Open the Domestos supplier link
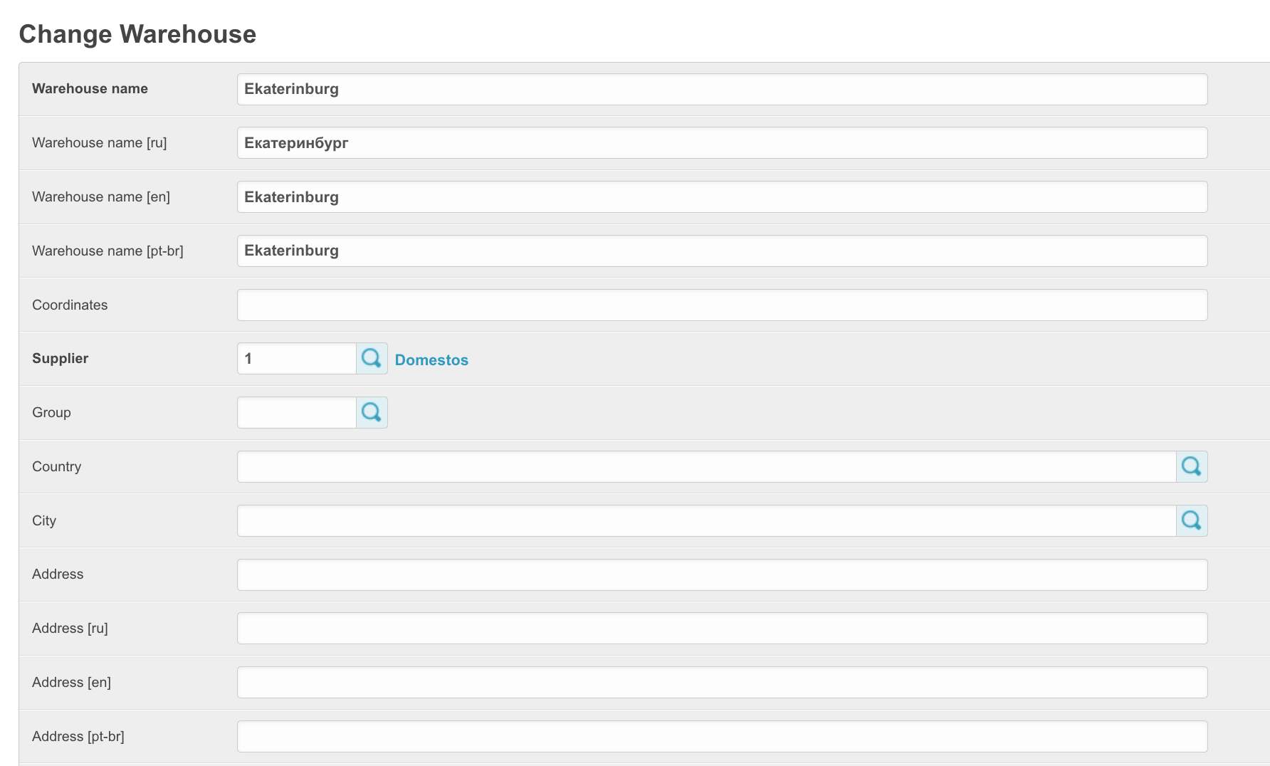1270x766 pixels. coord(431,360)
